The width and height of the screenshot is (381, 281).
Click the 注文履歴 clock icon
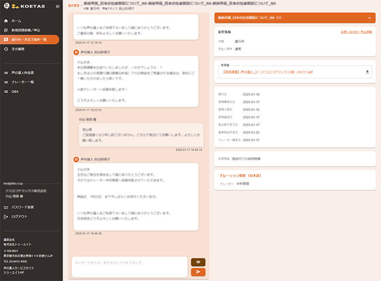6,49
